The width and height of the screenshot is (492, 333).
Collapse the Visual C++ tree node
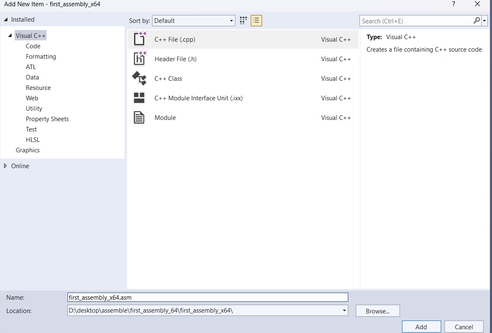pyautogui.click(x=10, y=36)
